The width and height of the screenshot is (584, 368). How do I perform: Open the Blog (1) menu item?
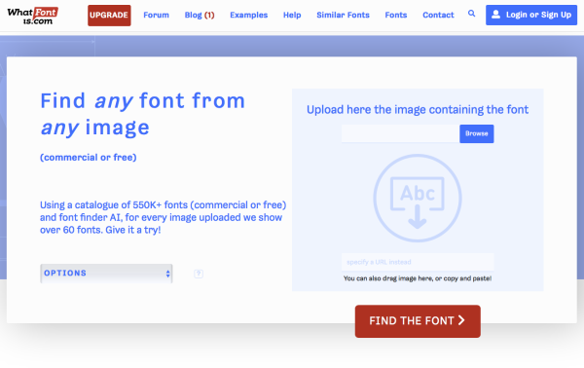(200, 16)
